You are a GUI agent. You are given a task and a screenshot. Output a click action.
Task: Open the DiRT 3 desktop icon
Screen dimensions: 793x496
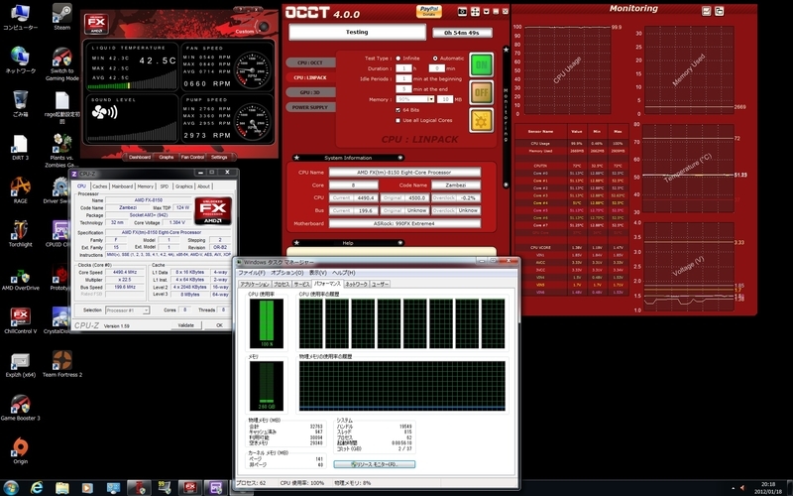click(20, 147)
